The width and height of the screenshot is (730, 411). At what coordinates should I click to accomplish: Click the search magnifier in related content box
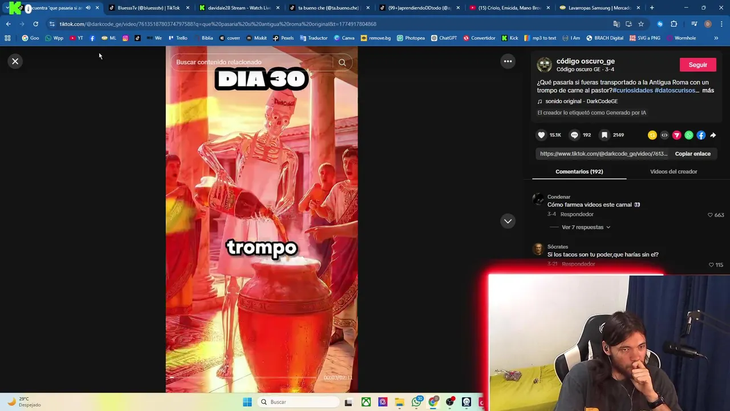click(x=342, y=62)
